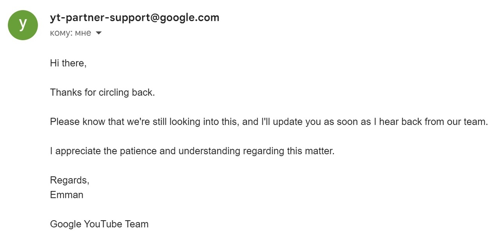Click the word "patience" in the message
This screenshot has width=500, height=248.
[138, 151]
